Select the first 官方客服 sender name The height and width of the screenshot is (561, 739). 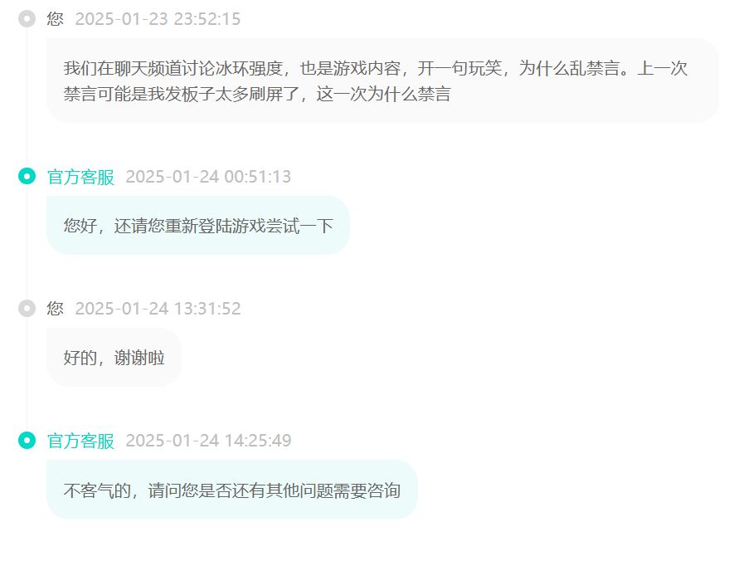click(80, 177)
